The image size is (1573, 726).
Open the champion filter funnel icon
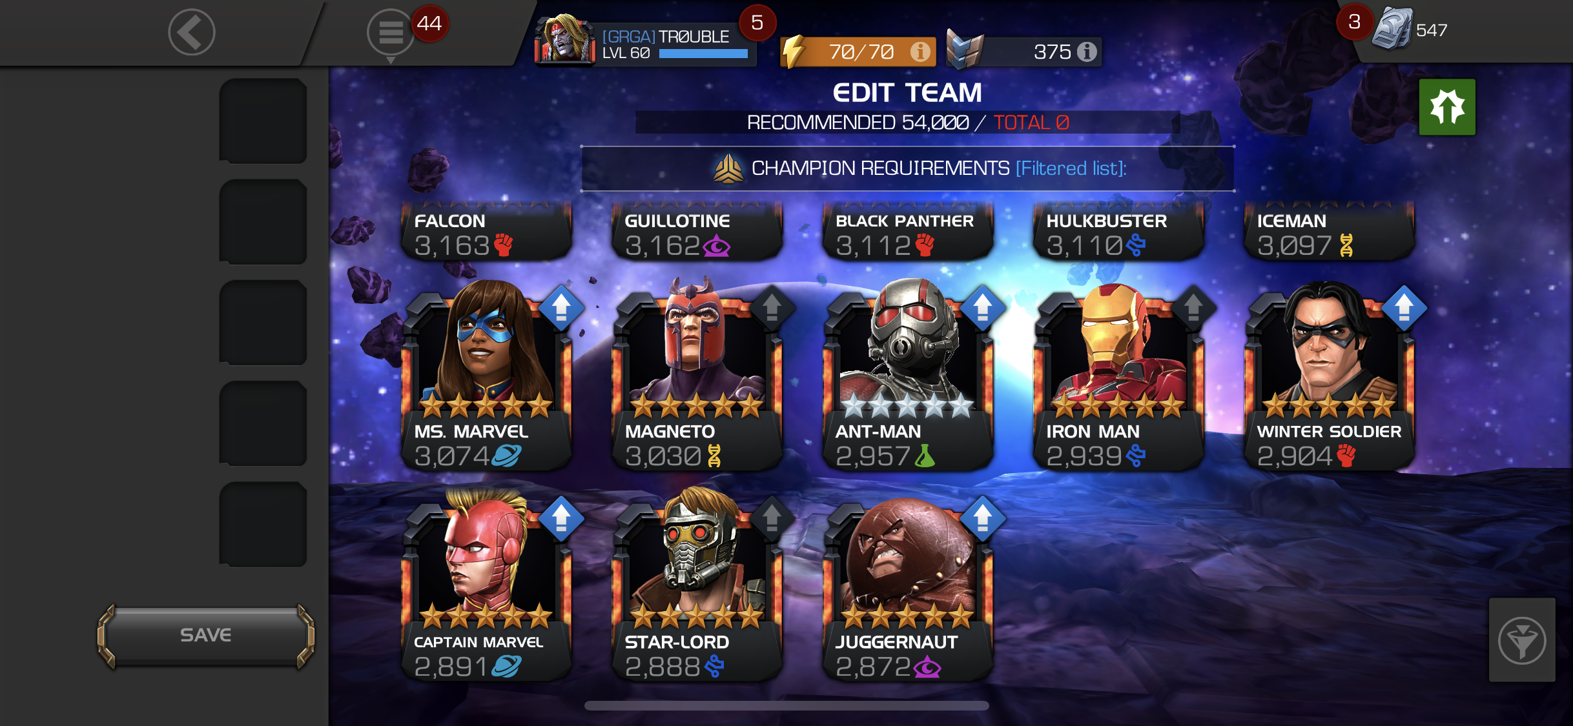(x=1522, y=640)
